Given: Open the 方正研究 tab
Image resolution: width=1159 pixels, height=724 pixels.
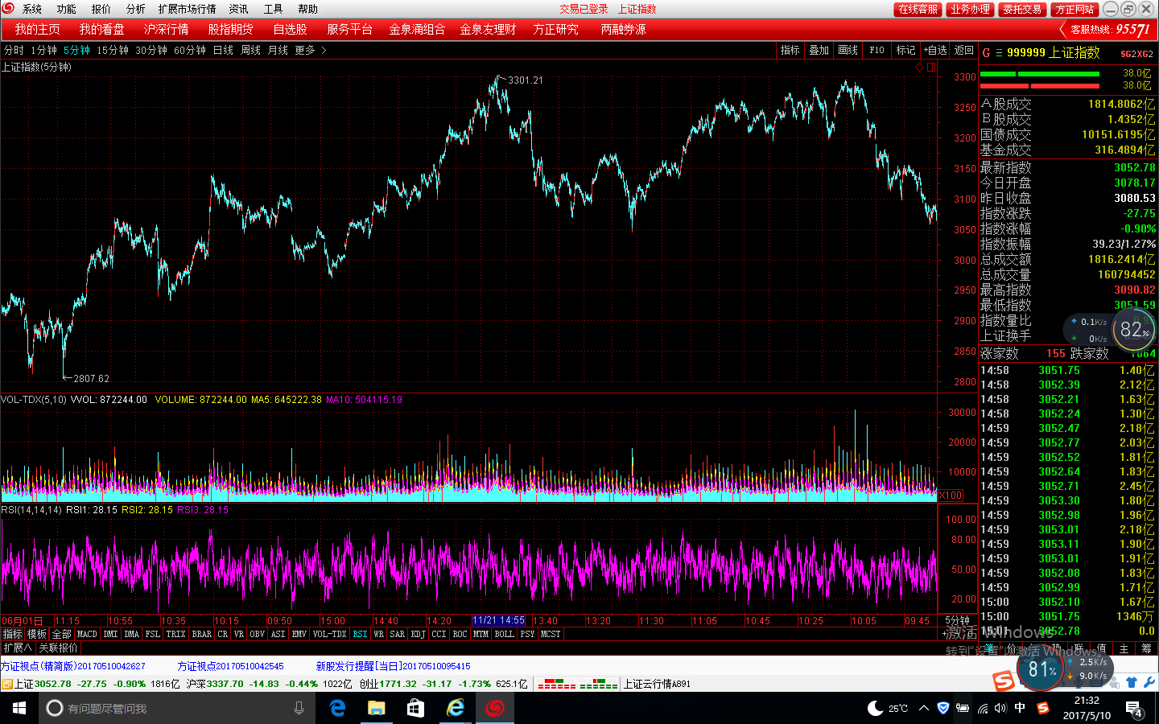Looking at the screenshot, I should (555, 29).
